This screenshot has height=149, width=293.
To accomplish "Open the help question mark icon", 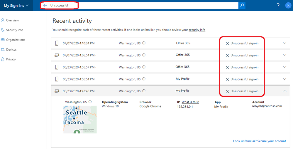I will [x=278, y=5].
